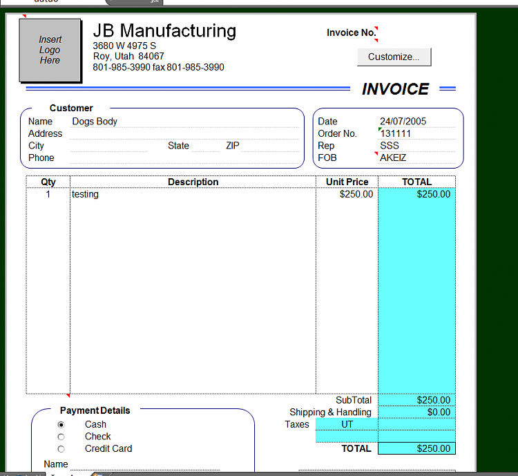The image size is (518, 476).
Task: Select the Cash payment option
Action: pyautogui.click(x=61, y=424)
